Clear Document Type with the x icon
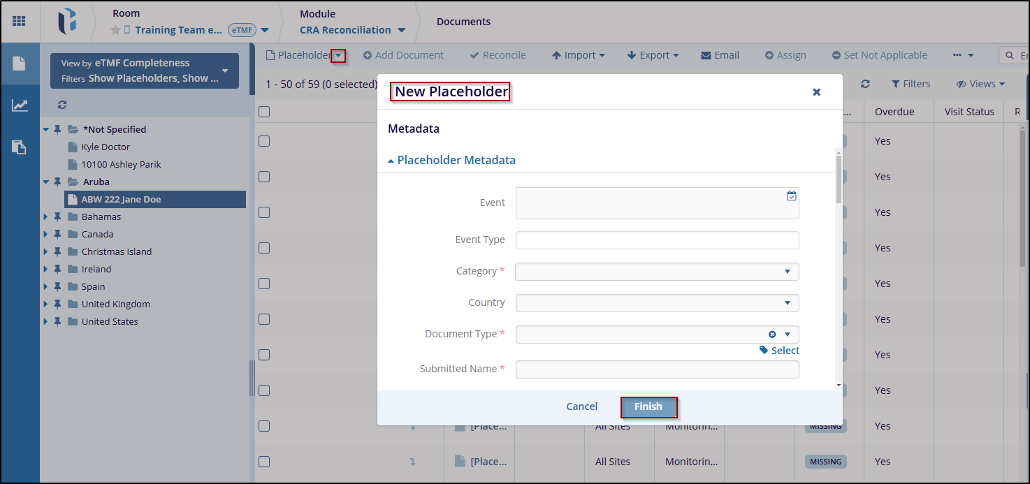This screenshot has height=484, width=1030. [772, 335]
